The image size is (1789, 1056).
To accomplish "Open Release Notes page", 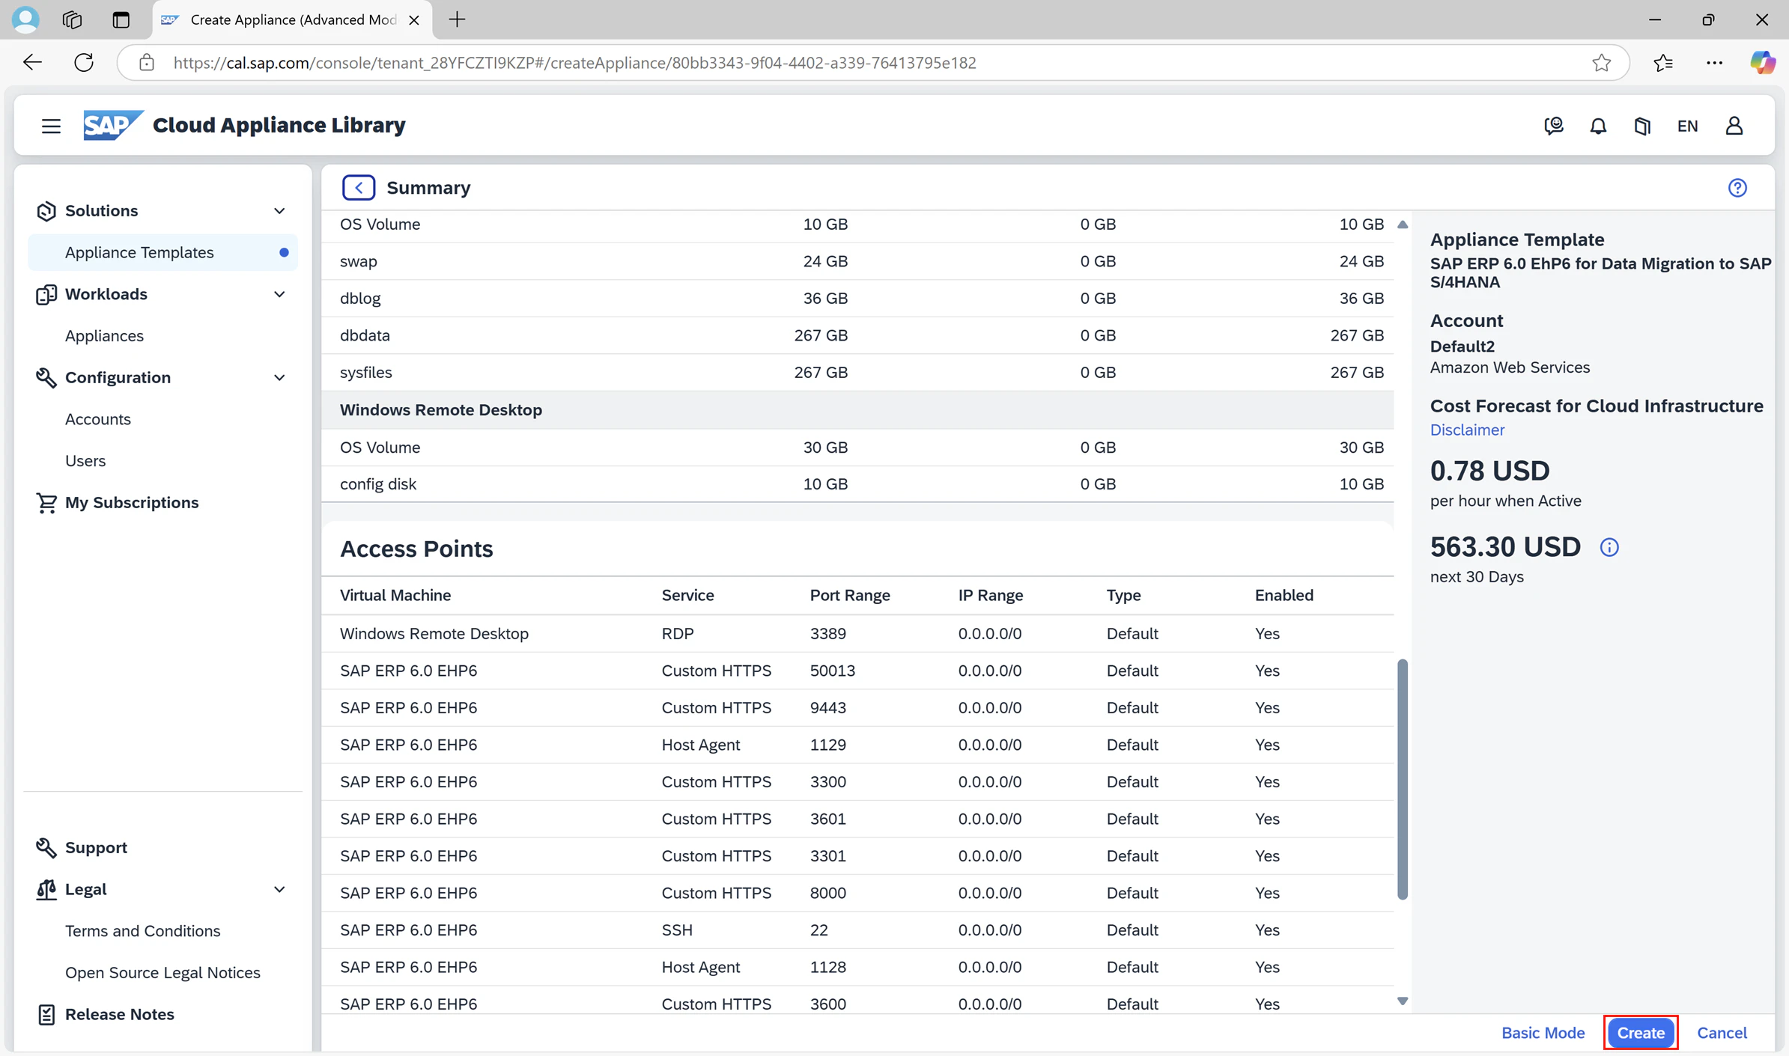I will [120, 1014].
